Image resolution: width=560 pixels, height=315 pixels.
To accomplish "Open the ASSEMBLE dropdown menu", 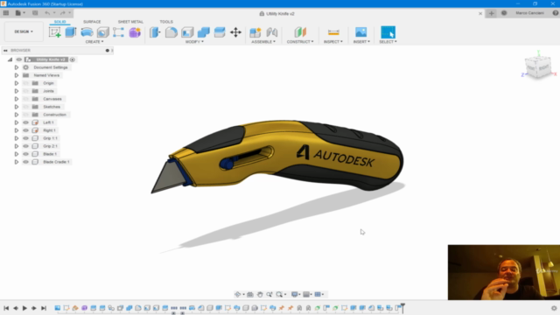I will 263,42.
